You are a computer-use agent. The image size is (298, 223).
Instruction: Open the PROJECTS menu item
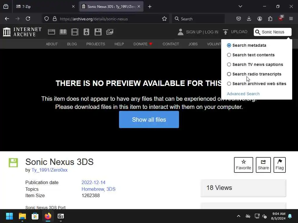(95, 44)
